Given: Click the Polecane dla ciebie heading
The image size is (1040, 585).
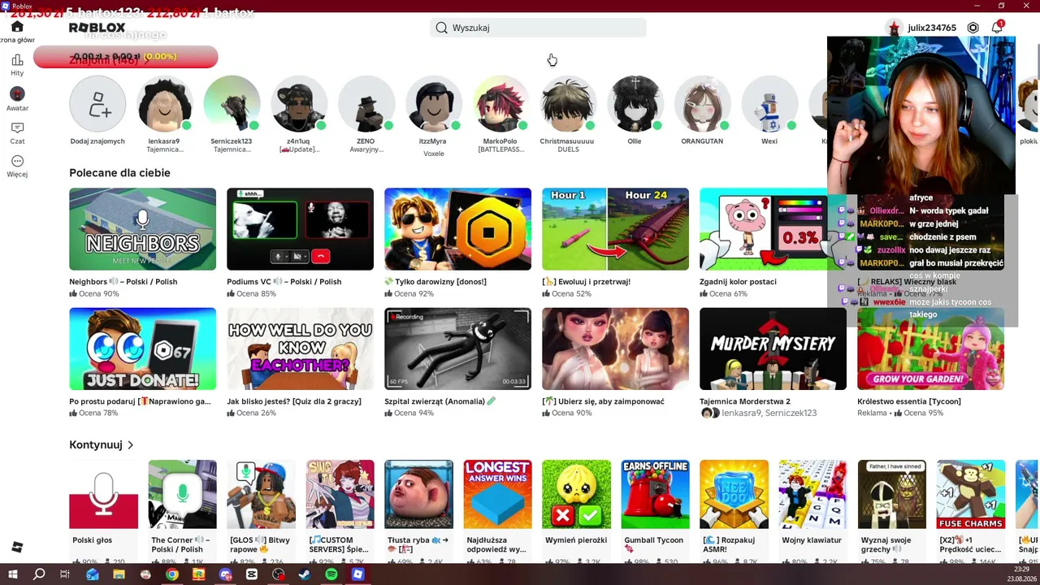Looking at the screenshot, I should point(119,173).
